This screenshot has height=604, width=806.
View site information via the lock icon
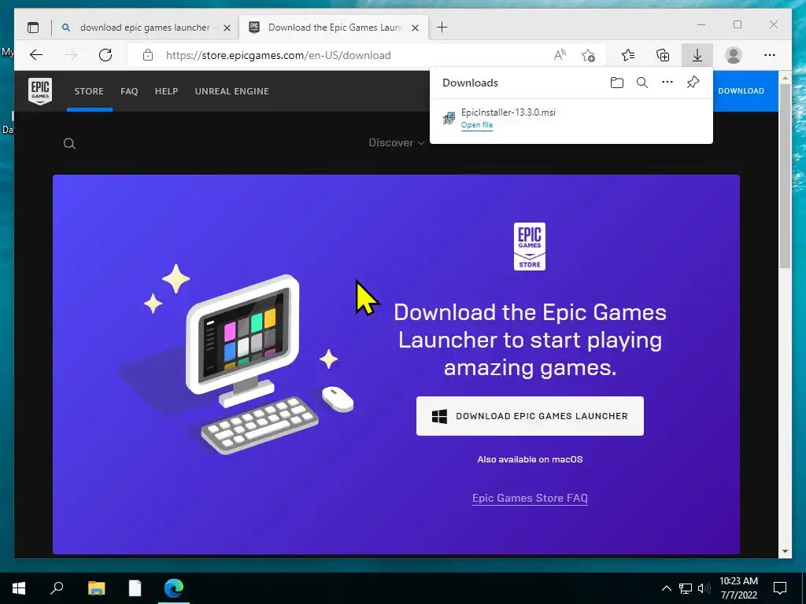[148, 55]
